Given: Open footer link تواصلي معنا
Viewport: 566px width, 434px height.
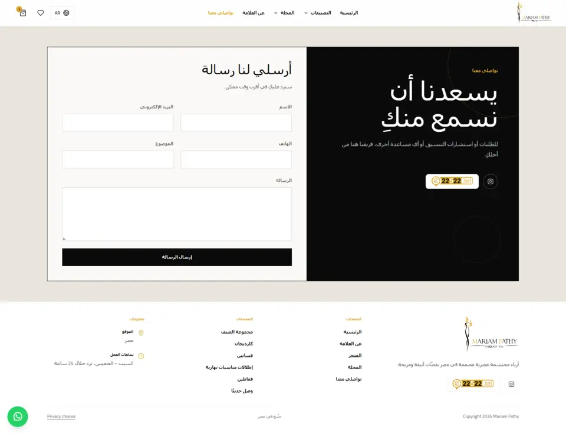Looking at the screenshot, I should coord(348,379).
